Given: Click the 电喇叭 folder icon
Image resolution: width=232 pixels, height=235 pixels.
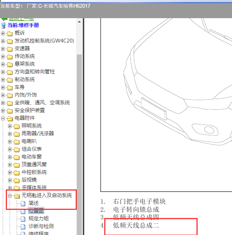Looking at the screenshot, I should coord(17,142).
